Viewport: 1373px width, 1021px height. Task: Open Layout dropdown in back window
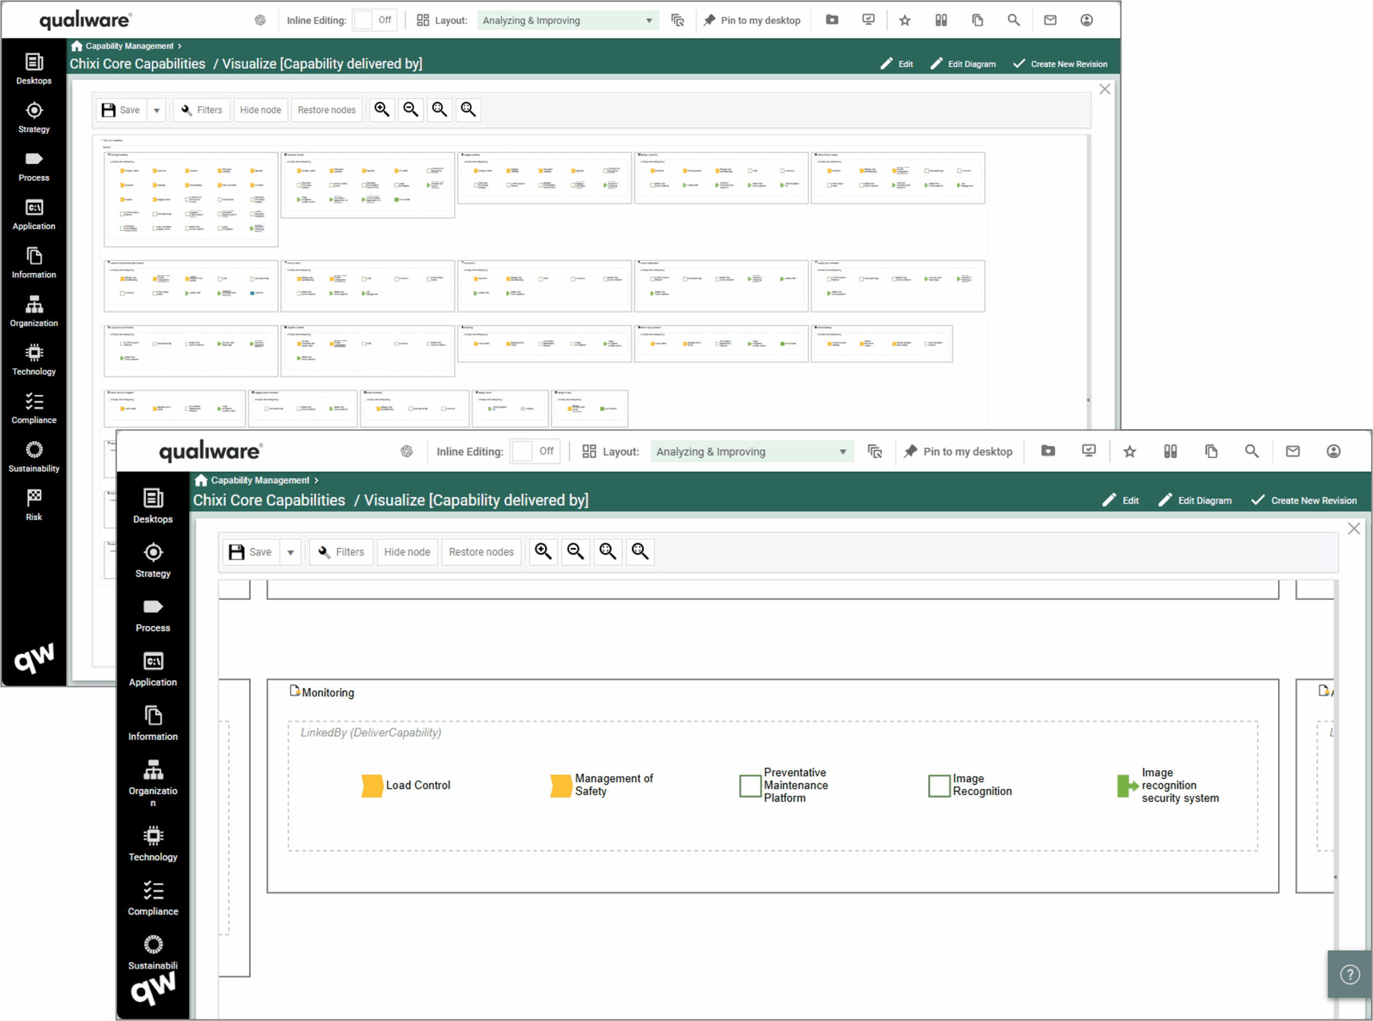point(568,20)
